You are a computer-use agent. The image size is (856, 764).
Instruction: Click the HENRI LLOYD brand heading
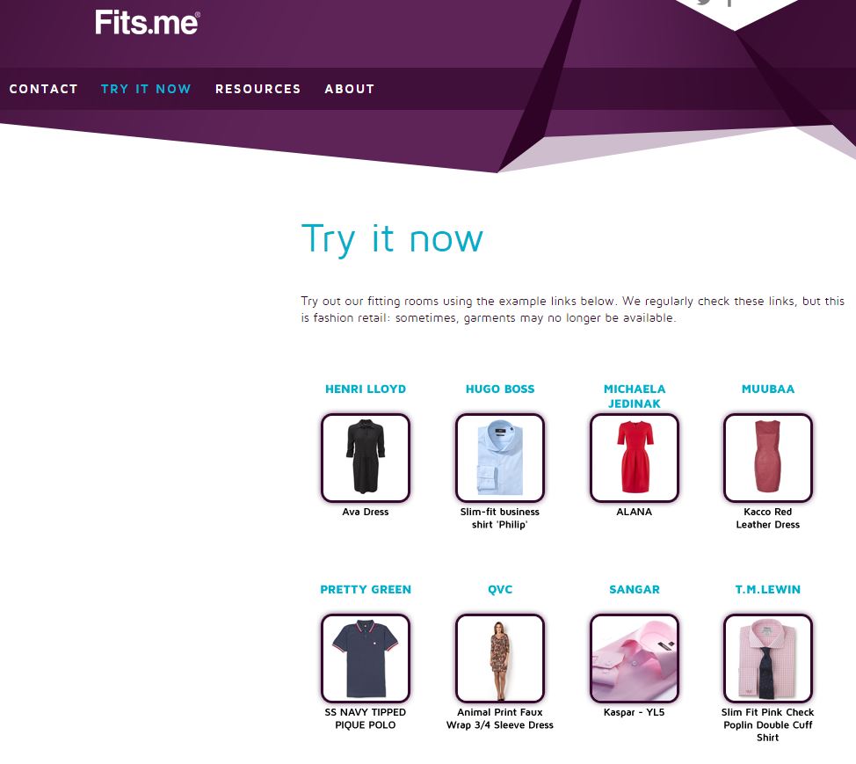(x=366, y=389)
